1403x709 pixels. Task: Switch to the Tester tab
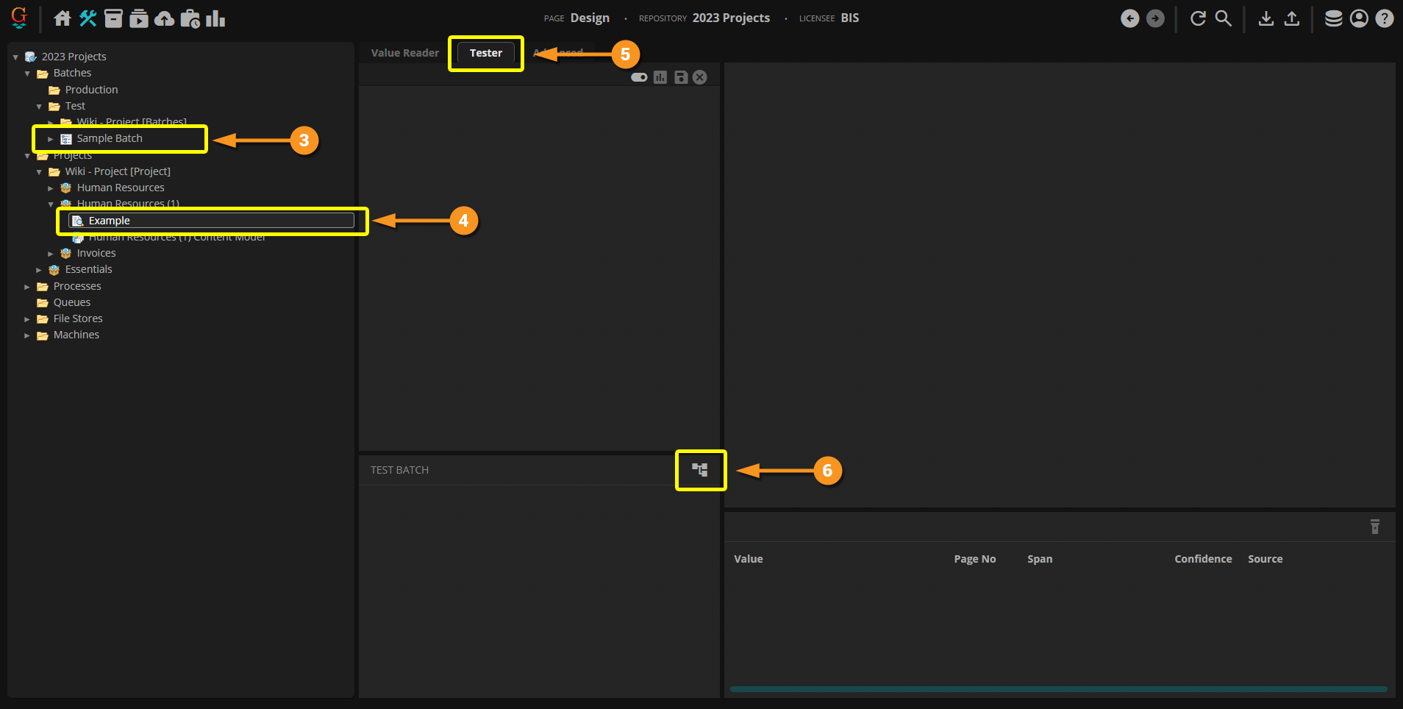(x=485, y=53)
